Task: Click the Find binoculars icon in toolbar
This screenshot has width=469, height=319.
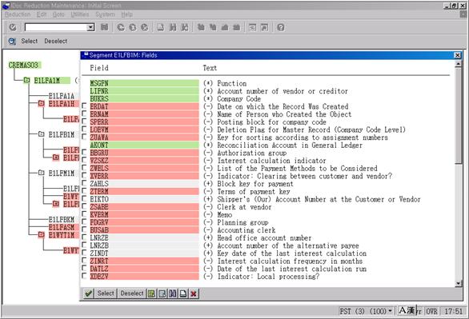Action: tap(173, 27)
